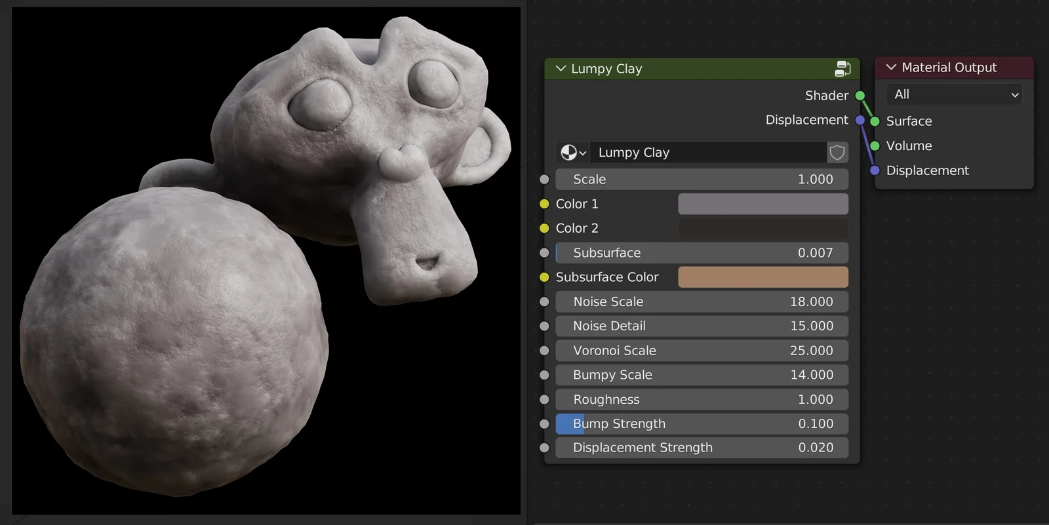Toggle the fake user shield icon
Image resolution: width=1049 pixels, height=525 pixels.
tap(837, 153)
